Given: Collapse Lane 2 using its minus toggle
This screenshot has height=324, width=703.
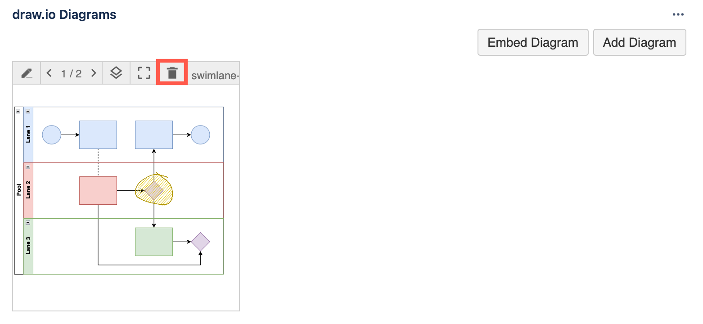Looking at the screenshot, I should coord(28,166).
